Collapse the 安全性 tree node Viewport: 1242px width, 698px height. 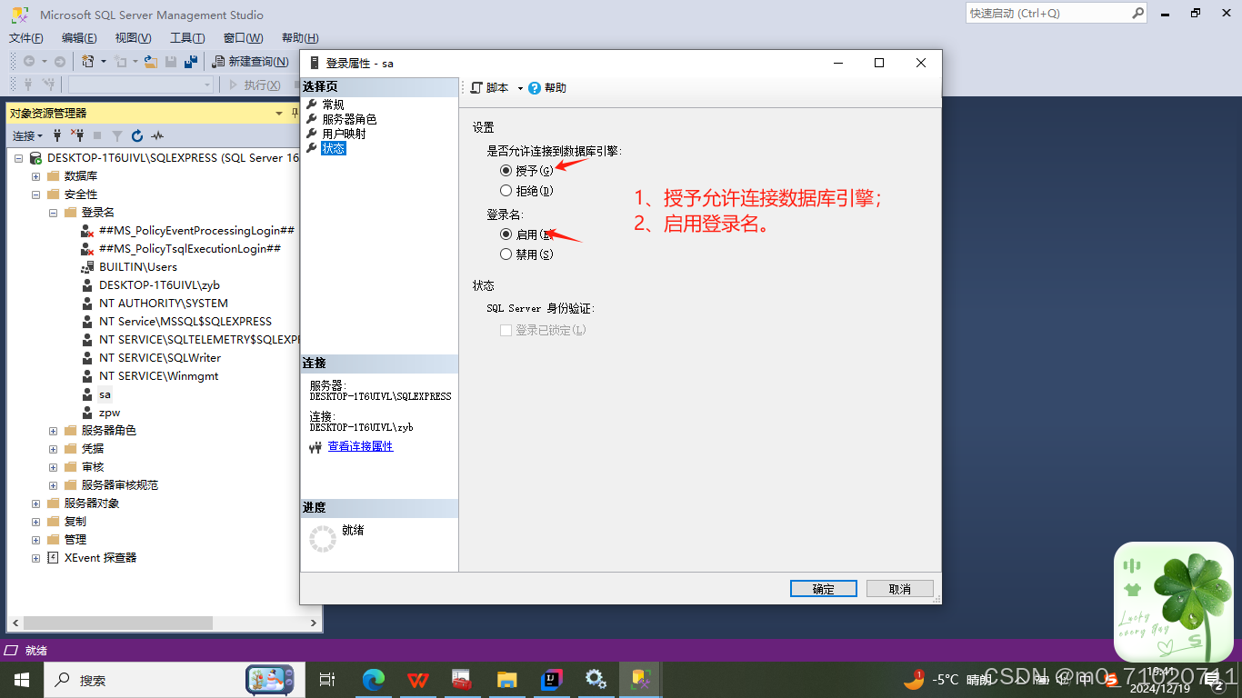coord(35,194)
